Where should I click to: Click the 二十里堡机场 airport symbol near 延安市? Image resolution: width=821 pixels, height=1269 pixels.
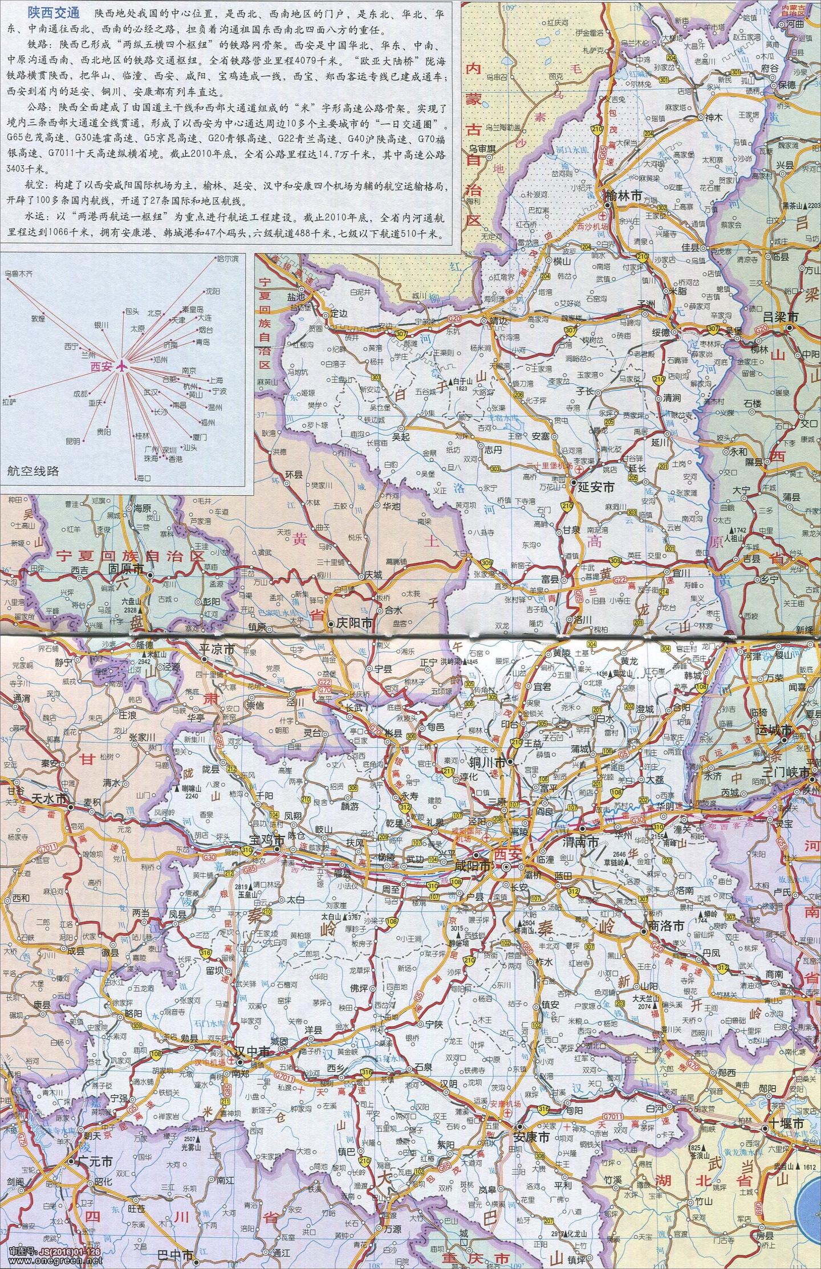pyautogui.click(x=579, y=469)
